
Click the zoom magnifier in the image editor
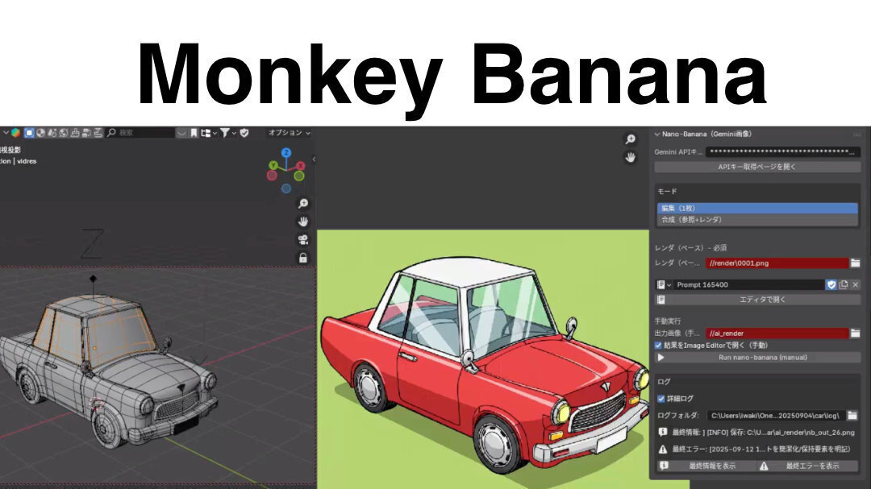pos(631,139)
